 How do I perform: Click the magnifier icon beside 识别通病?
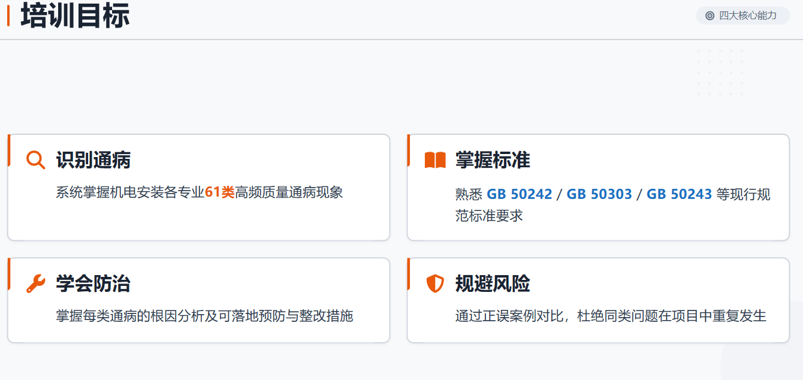(x=36, y=160)
